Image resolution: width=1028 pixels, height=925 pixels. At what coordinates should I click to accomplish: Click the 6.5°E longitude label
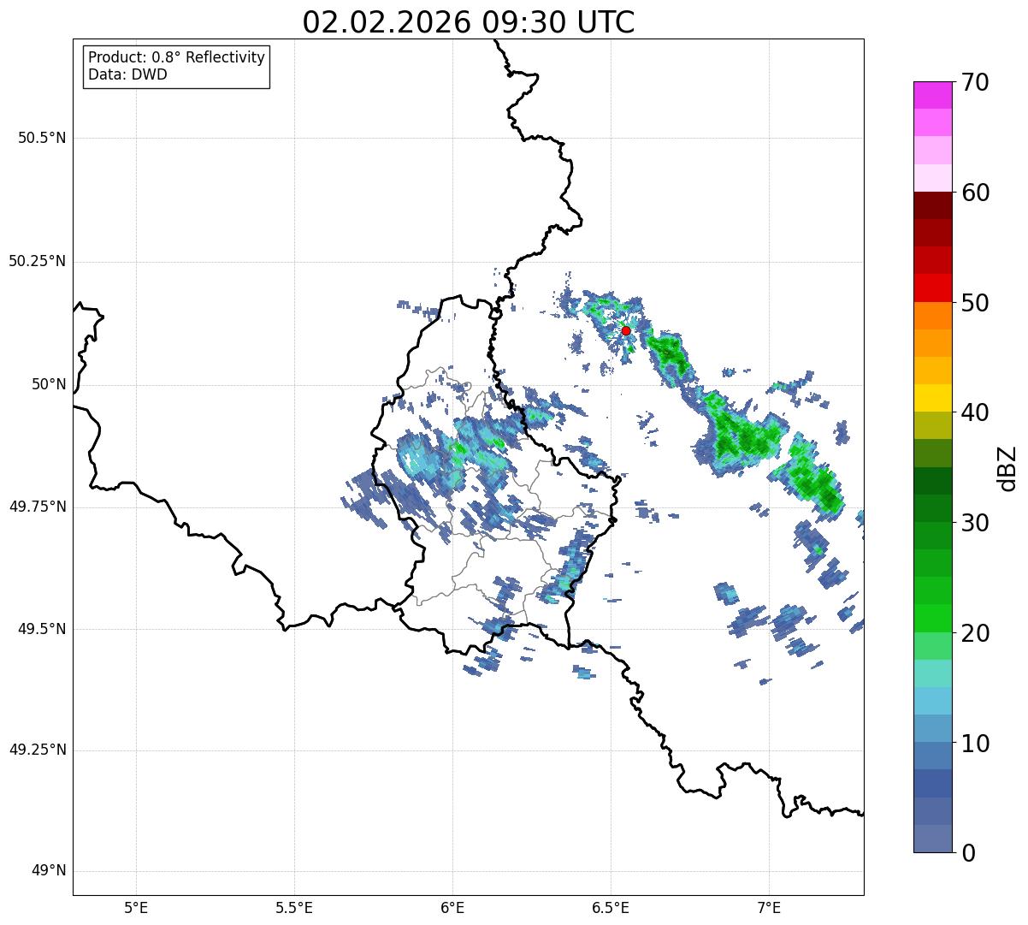(x=611, y=908)
